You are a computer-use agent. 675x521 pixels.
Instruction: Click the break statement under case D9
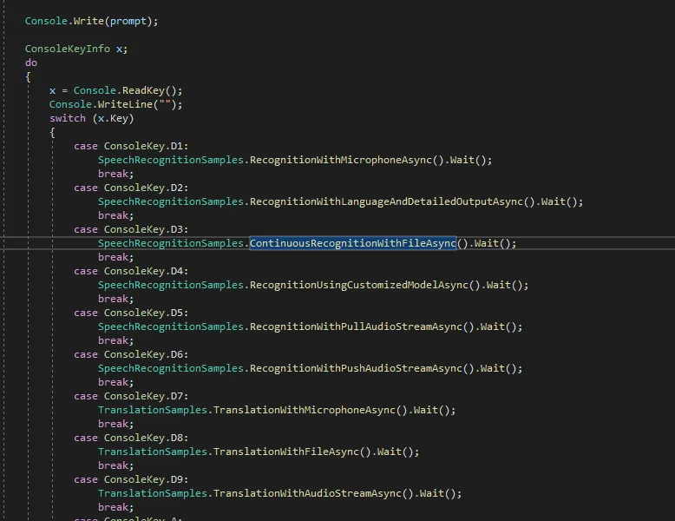tap(115, 508)
